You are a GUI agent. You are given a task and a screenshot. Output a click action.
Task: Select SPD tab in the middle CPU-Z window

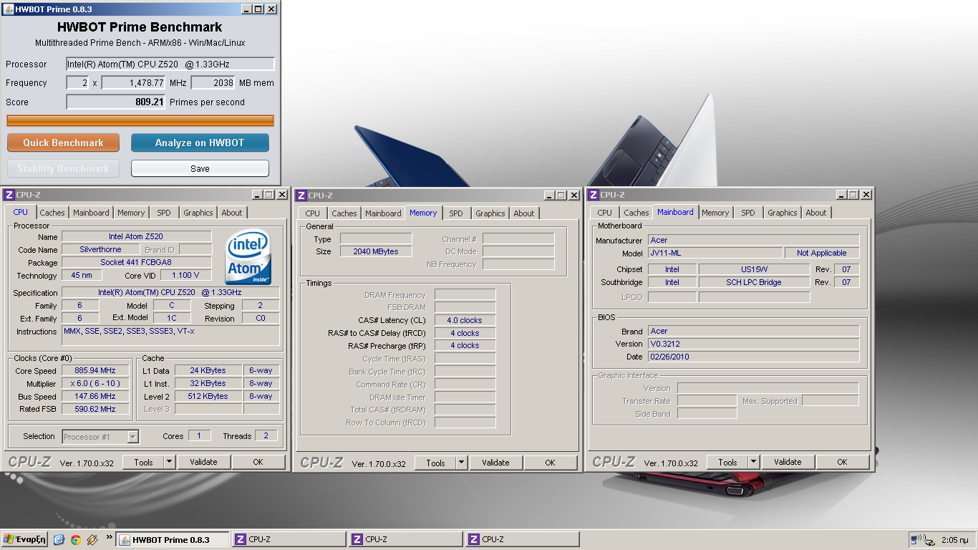tap(456, 213)
